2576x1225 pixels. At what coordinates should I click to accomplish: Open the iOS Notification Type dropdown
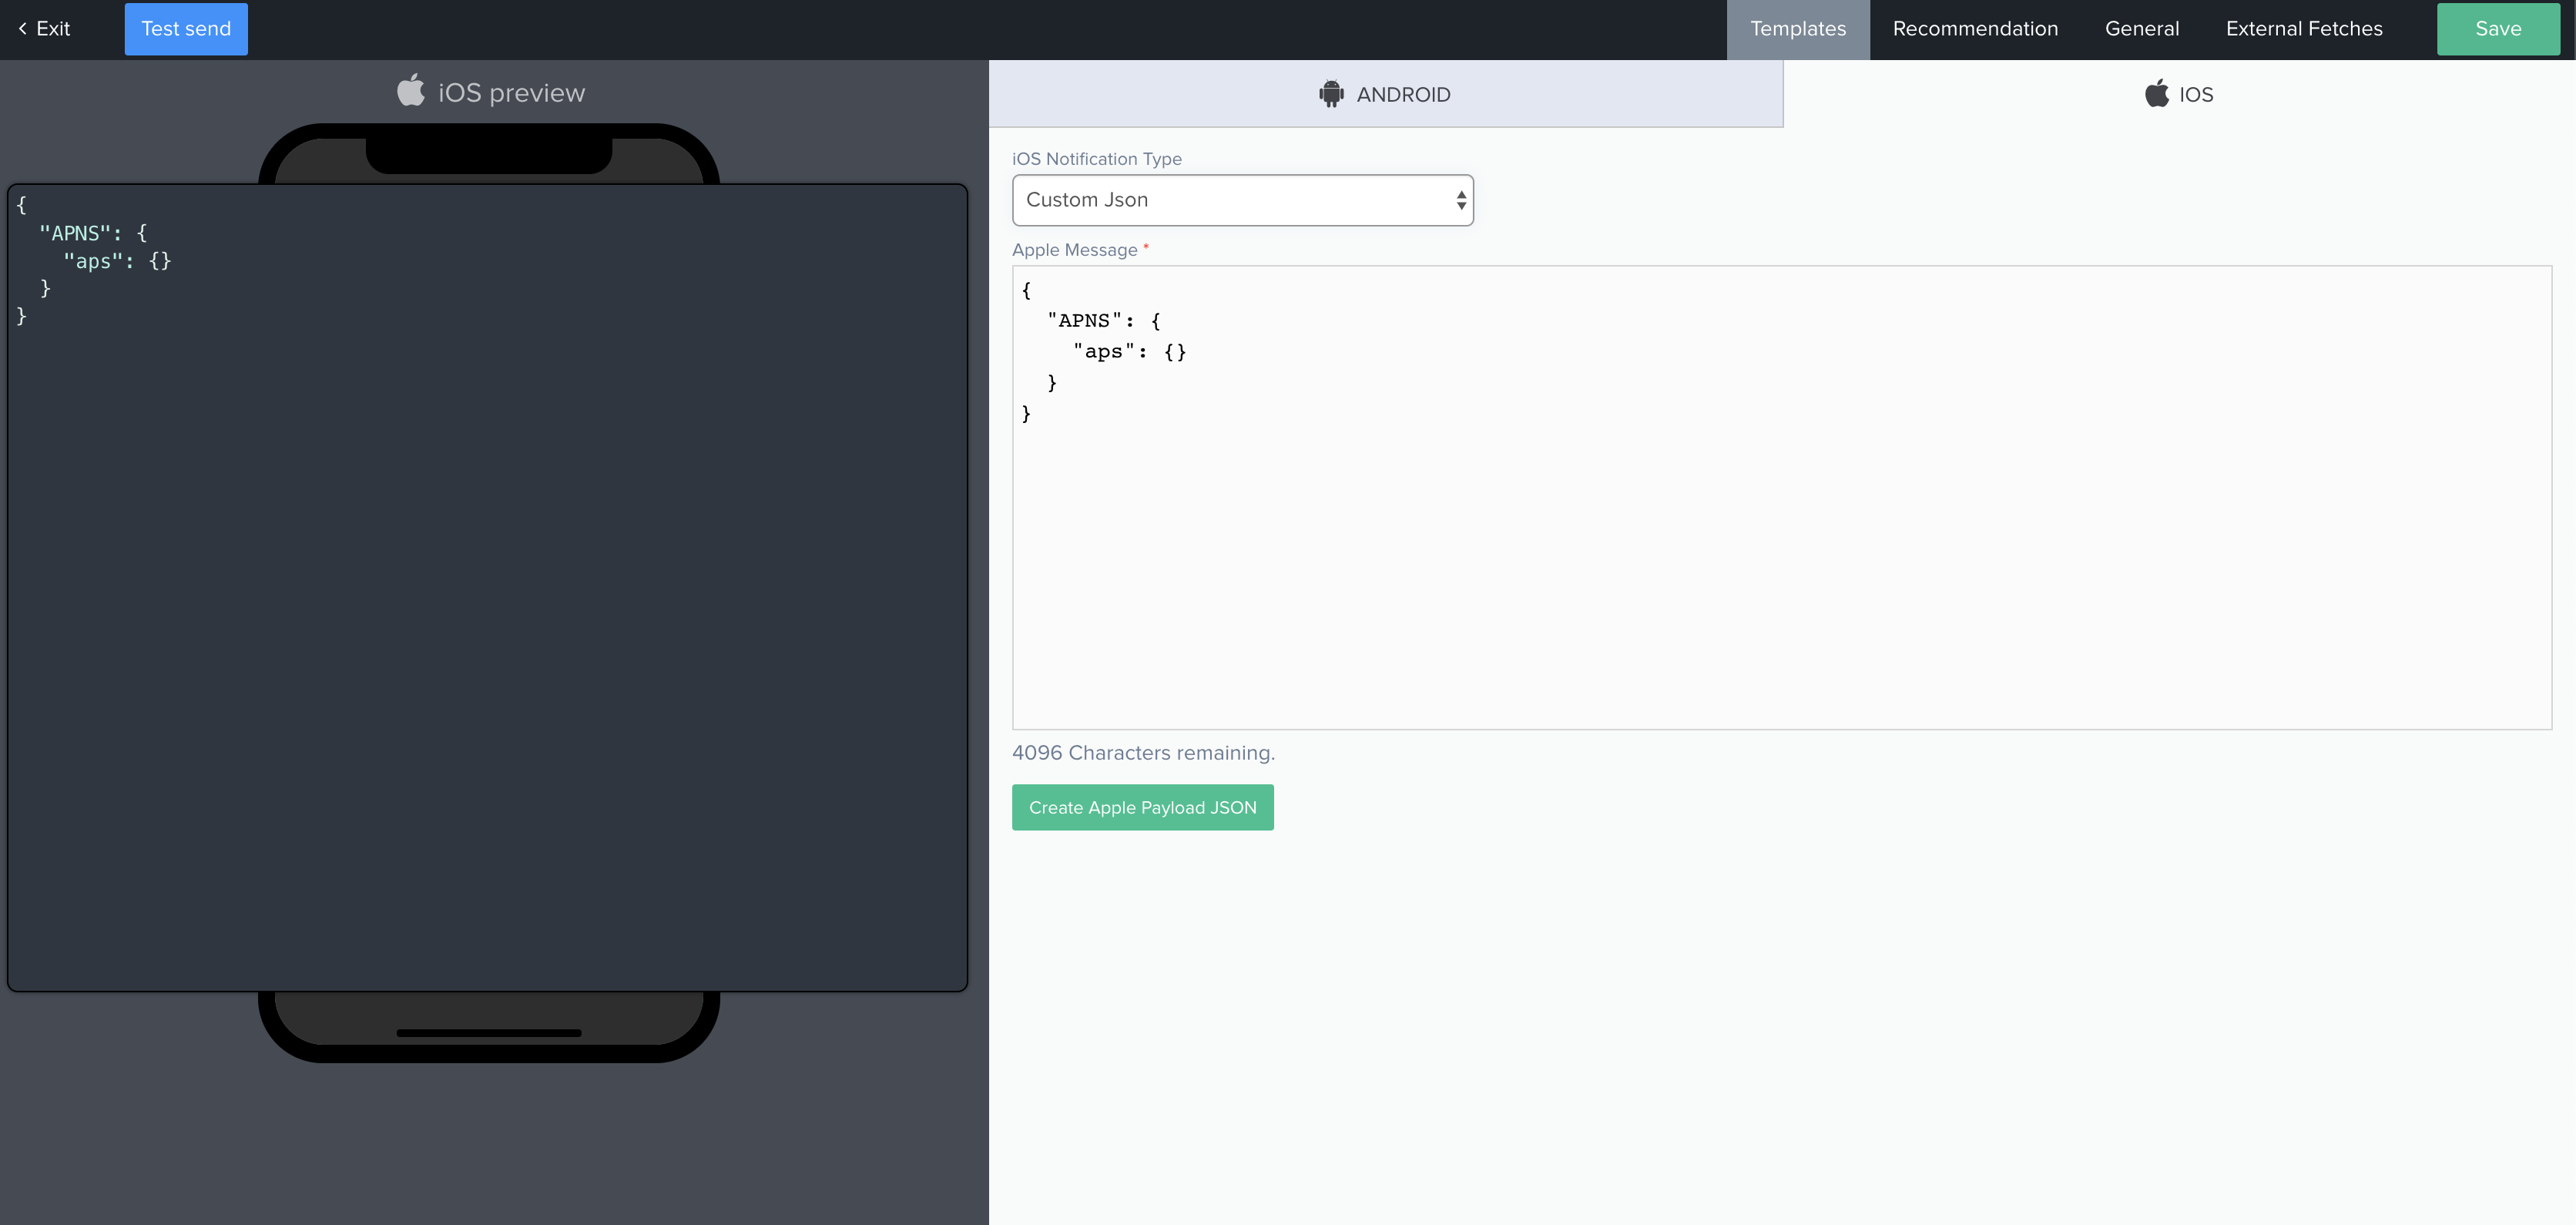pyautogui.click(x=1243, y=200)
